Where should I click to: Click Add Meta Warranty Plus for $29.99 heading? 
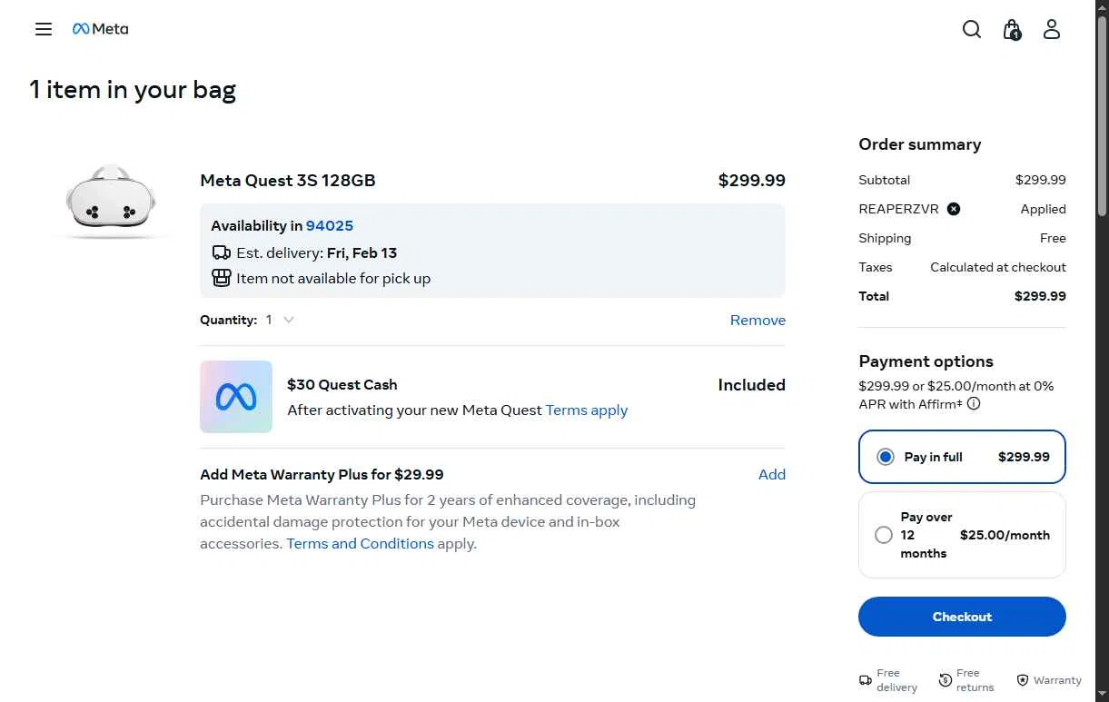click(322, 474)
